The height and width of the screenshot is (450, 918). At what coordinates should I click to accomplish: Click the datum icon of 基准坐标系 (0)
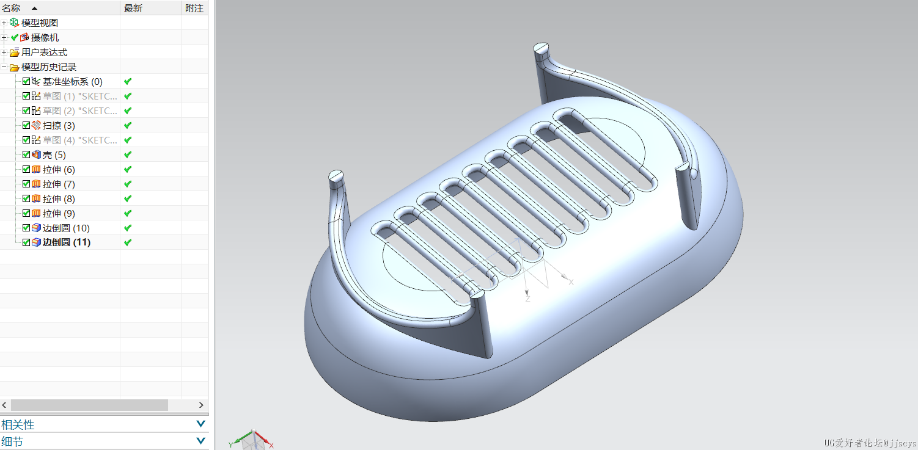pyautogui.click(x=36, y=81)
